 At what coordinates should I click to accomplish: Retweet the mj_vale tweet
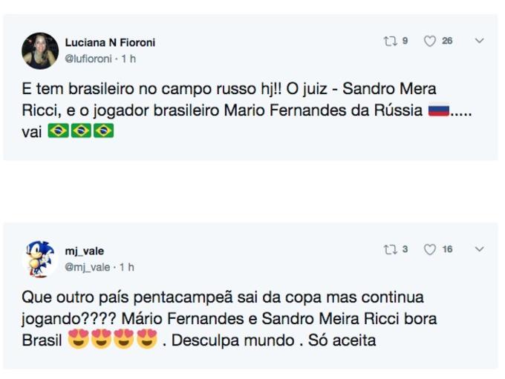click(x=390, y=250)
